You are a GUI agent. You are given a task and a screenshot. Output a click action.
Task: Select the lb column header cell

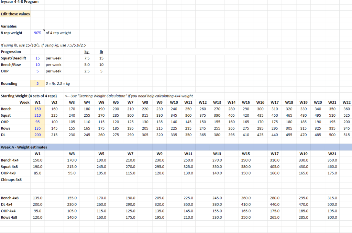[101, 51]
